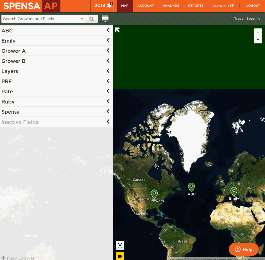Screen dimensions: 265x260
Task: Click the 2 Growers cluster pin
Action: tap(154, 194)
